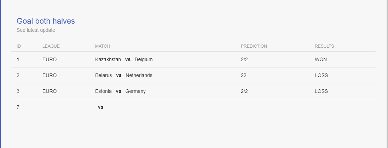Select the ID column header

(19, 46)
